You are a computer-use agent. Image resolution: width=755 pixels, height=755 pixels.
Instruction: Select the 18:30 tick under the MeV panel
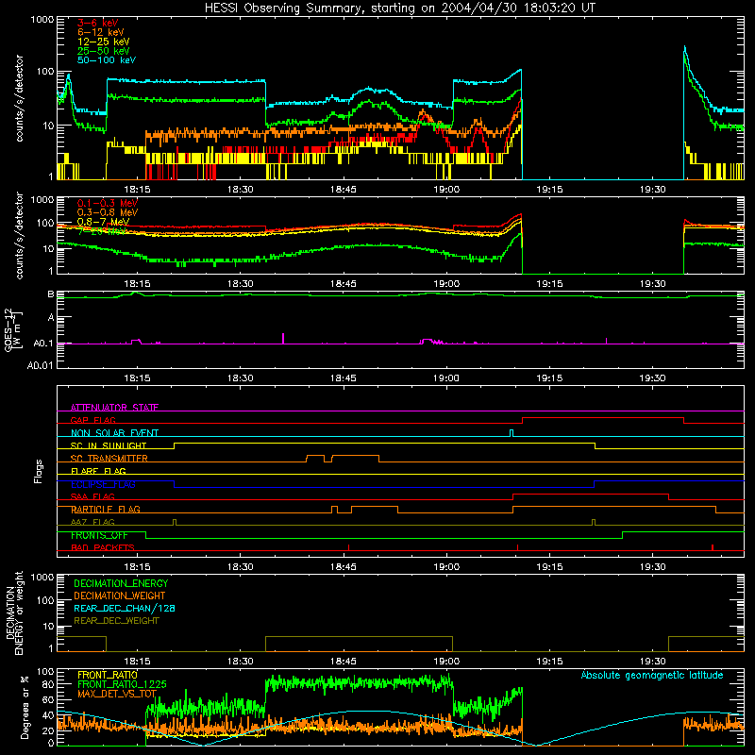tap(241, 284)
